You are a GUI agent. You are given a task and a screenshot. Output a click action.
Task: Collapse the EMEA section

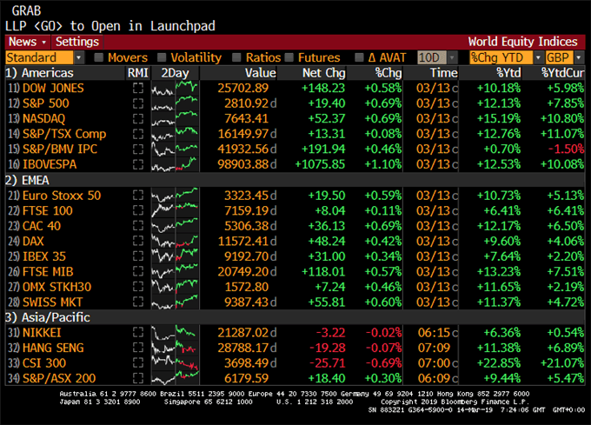[x=27, y=180]
